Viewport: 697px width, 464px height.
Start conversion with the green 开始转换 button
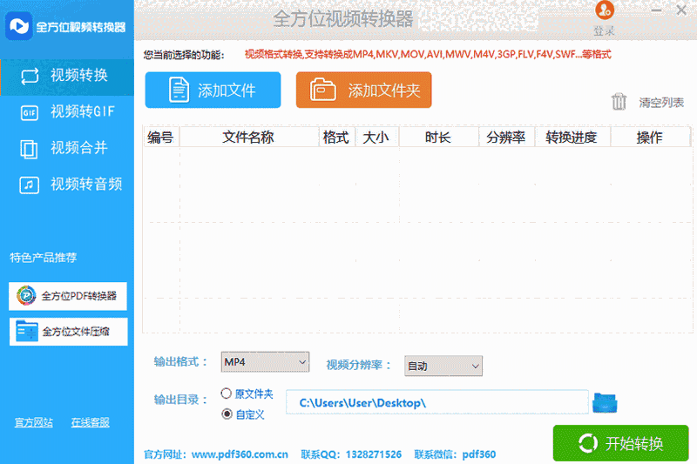tap(620, 443)
